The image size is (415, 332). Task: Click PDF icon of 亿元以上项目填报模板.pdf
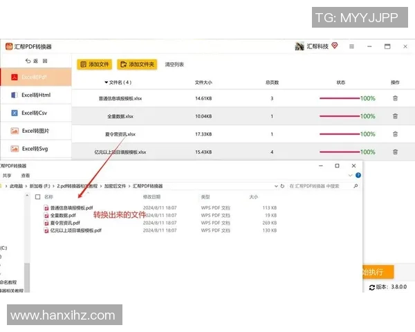[x=46, y=230]
